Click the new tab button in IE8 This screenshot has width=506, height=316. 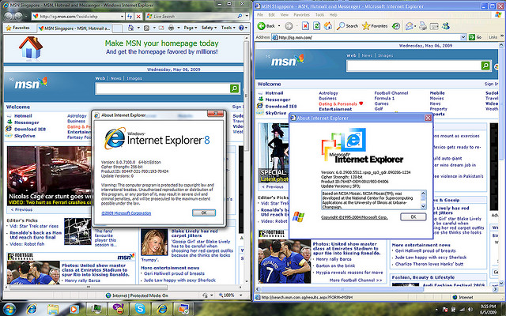pos(118,28)
